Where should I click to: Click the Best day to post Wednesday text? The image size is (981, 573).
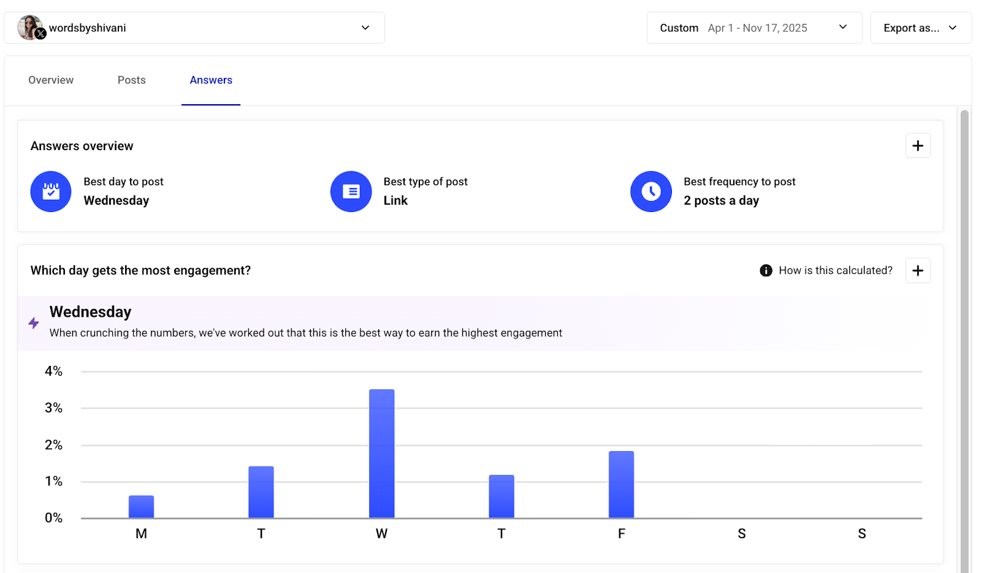(x=116, y=200)
